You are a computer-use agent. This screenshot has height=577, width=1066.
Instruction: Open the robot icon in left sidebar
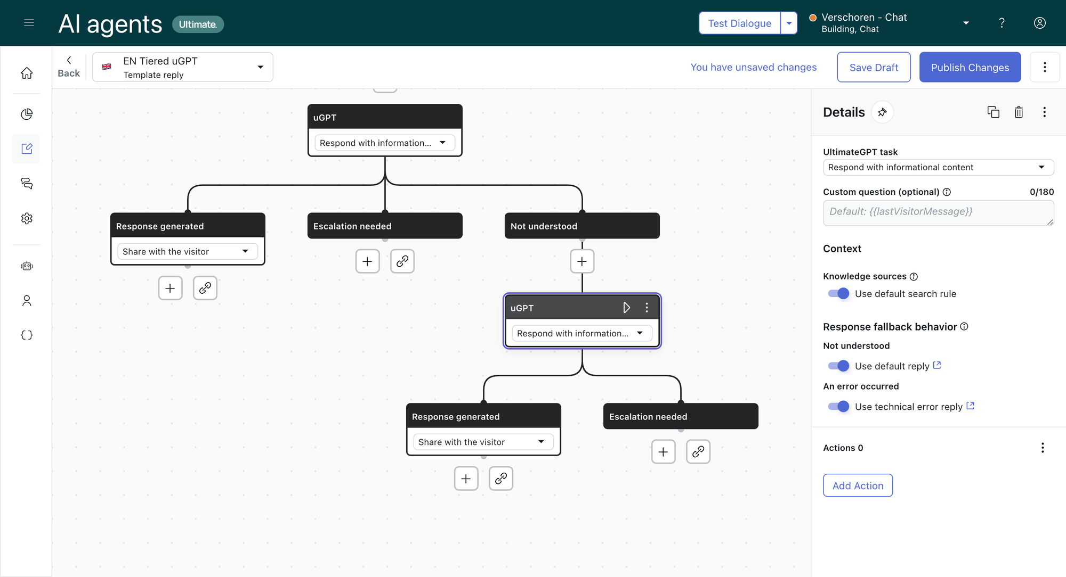27,266
